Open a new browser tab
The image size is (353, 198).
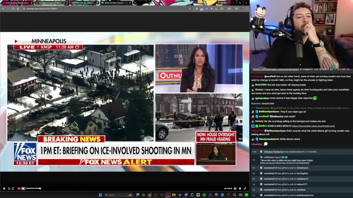[135, 3]
